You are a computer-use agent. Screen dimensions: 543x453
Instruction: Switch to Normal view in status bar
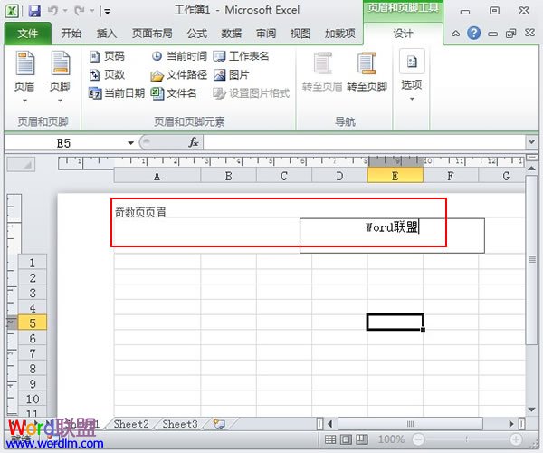coord(329,439)
